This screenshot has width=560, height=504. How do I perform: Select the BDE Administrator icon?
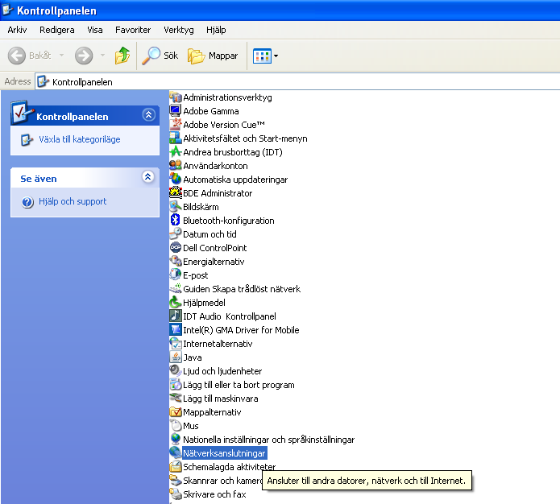pos(176,193)
